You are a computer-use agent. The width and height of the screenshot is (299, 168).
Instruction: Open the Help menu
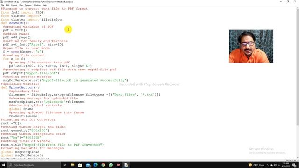click(x=44, y=5)
